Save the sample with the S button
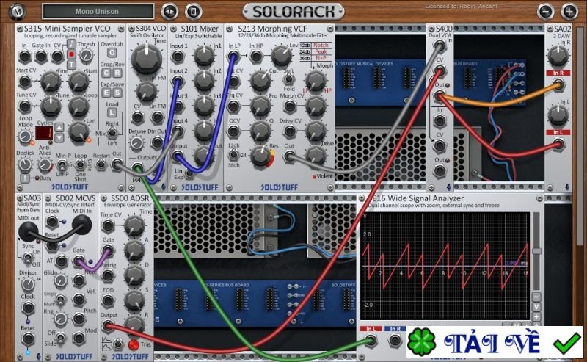This screenshot has height=362, width=587. (117, 93)
